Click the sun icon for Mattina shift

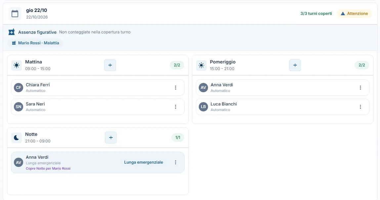(x=17, y=65)
